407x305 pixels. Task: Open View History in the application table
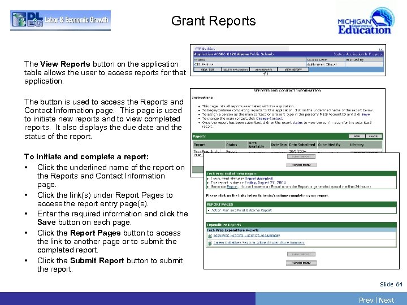(x=293, y=69)
